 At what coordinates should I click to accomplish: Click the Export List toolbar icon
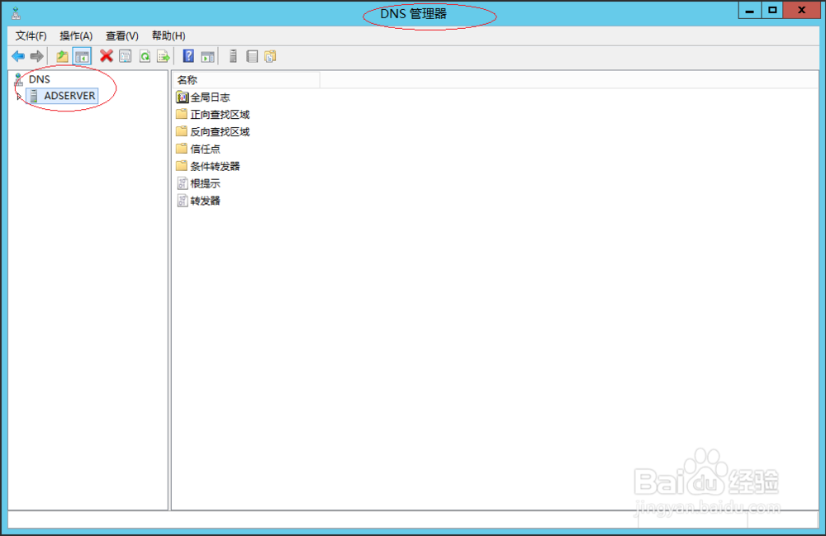pyautogui.click(x=164, y=55)
